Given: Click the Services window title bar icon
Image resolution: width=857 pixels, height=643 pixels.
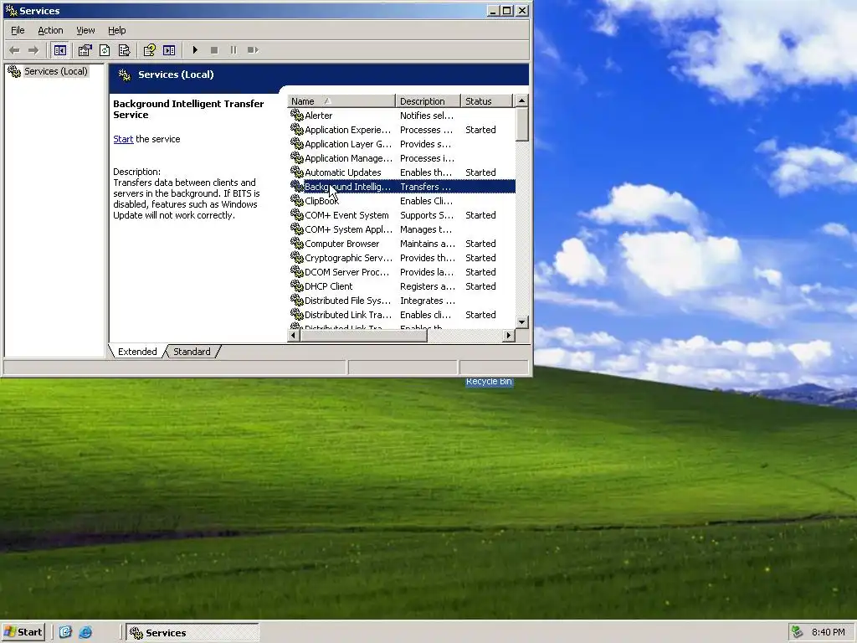Looking at the screenshot, I should click(x=11, y=10).
